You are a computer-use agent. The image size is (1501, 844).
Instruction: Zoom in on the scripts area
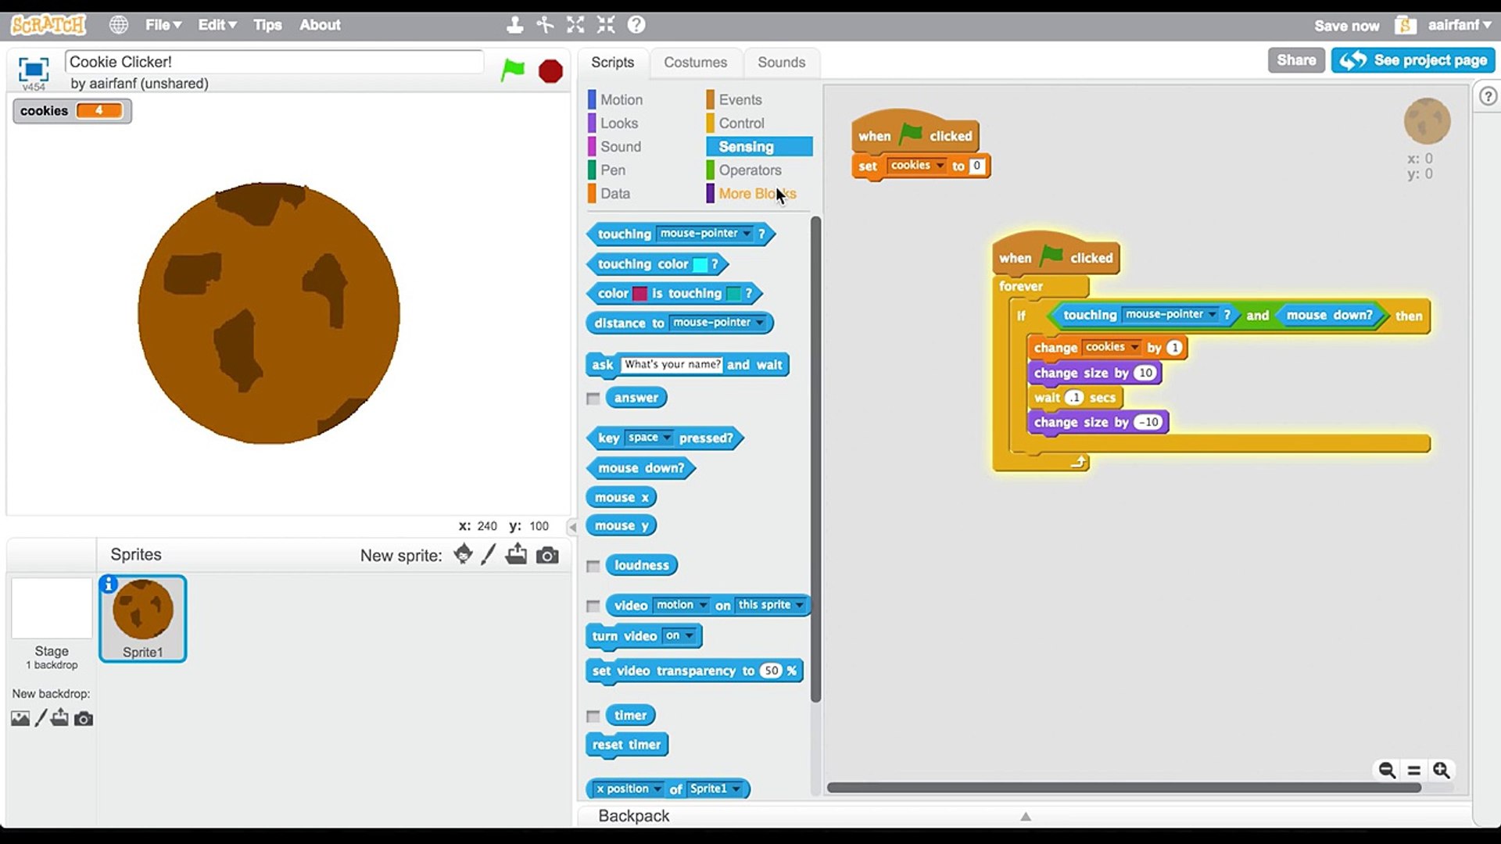click(1442, 771)
